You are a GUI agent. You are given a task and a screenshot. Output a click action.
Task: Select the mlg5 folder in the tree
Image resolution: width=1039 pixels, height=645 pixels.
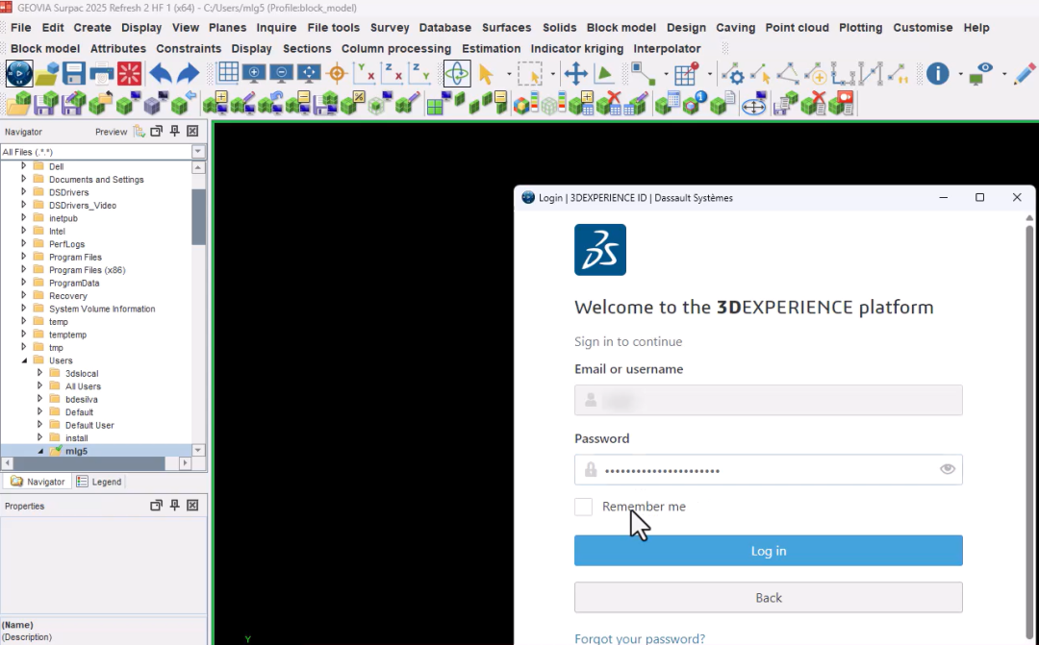click(x=76, y=451)
